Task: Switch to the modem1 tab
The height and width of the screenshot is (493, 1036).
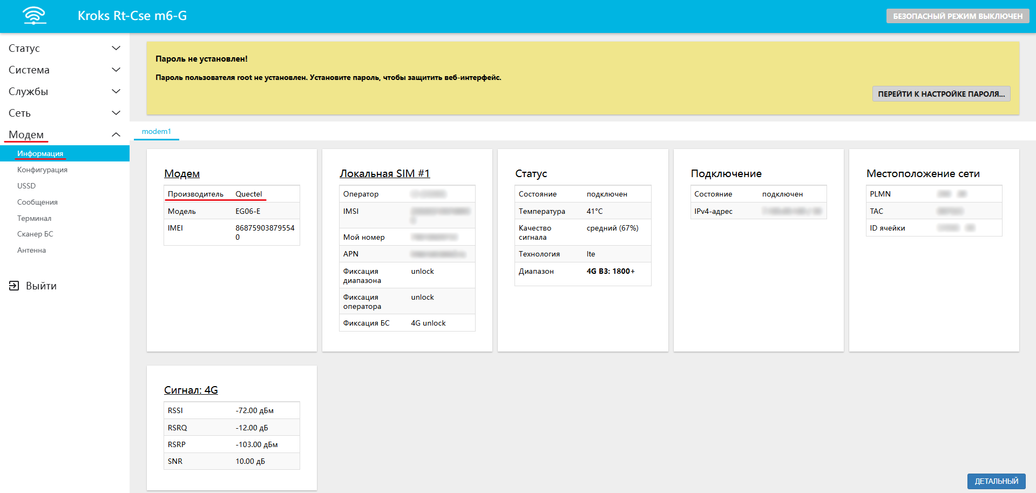Action: [x=156, y=131]
